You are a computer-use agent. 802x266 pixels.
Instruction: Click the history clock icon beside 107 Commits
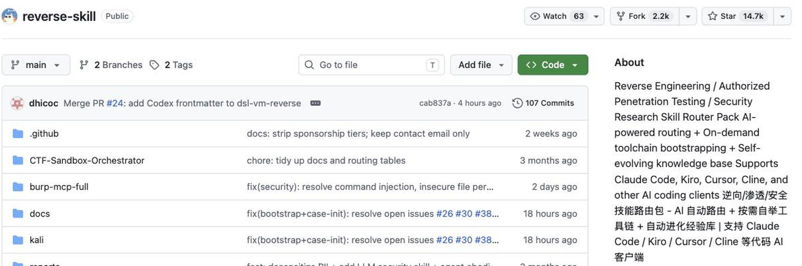click(x=517, y=103)
